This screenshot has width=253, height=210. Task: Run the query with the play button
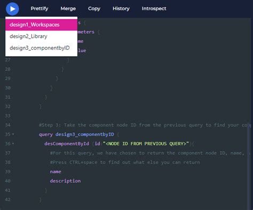point(12,9)
